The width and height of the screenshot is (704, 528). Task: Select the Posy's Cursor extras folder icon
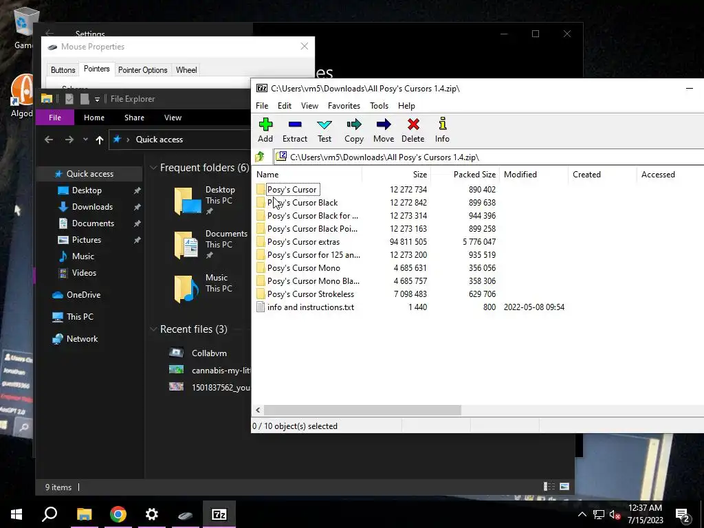coord(261,241)
